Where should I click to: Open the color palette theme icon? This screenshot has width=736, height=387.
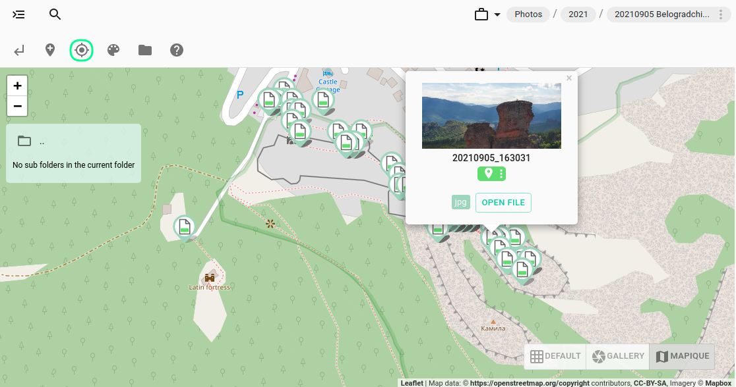[x=113, y=50]
